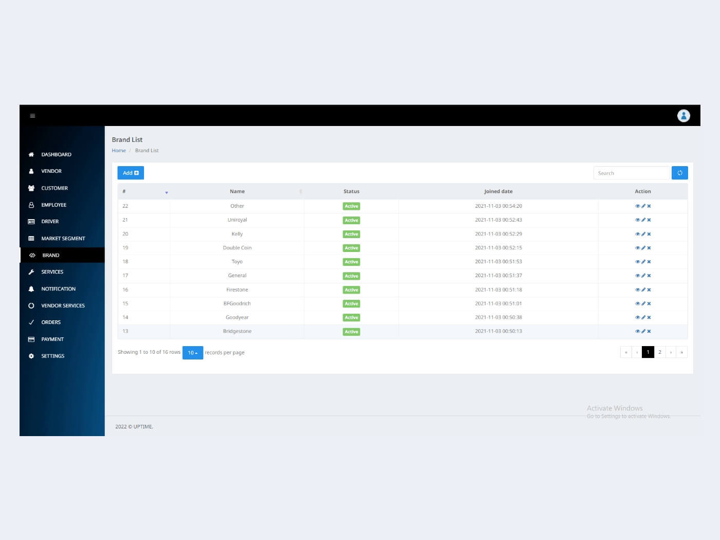Jump to the last page
This screenshot has width=720, height=540.
682,352
